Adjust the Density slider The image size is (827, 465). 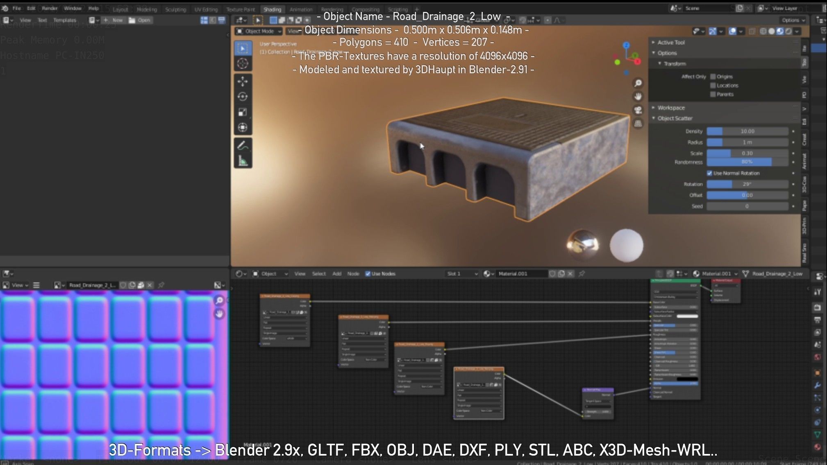coord(747,131)
